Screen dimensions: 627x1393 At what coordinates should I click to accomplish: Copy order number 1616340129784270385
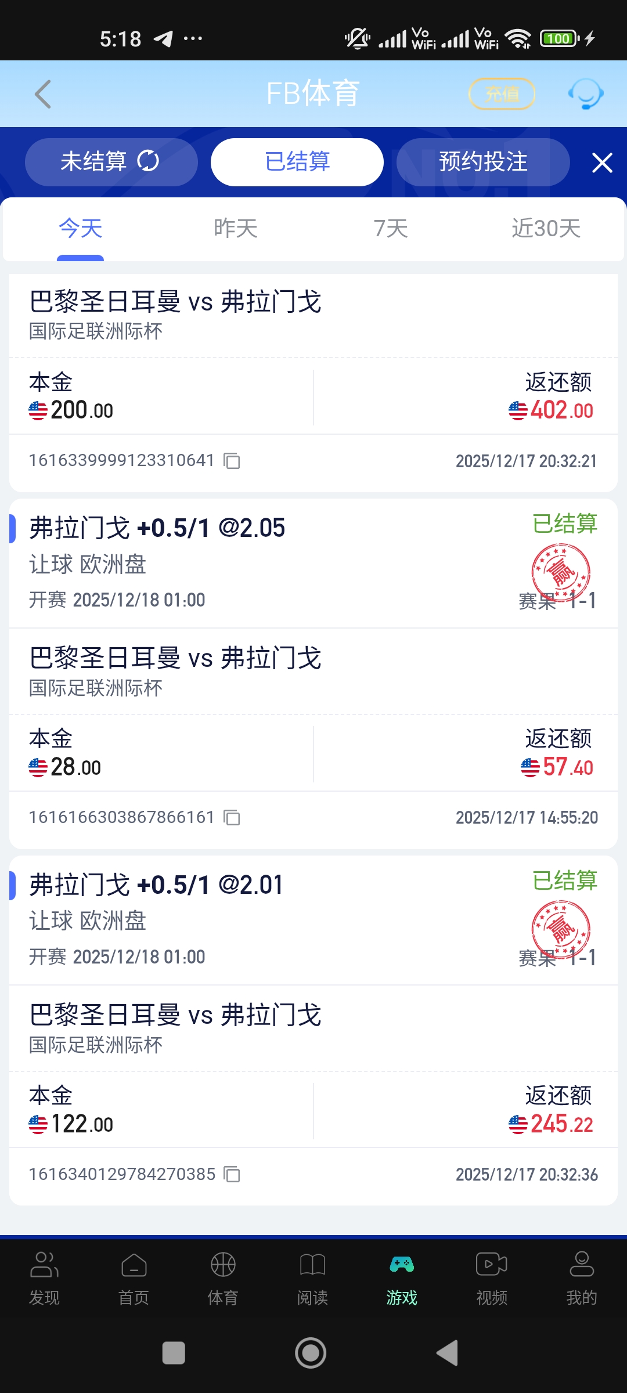click(x=232, y=1175)
